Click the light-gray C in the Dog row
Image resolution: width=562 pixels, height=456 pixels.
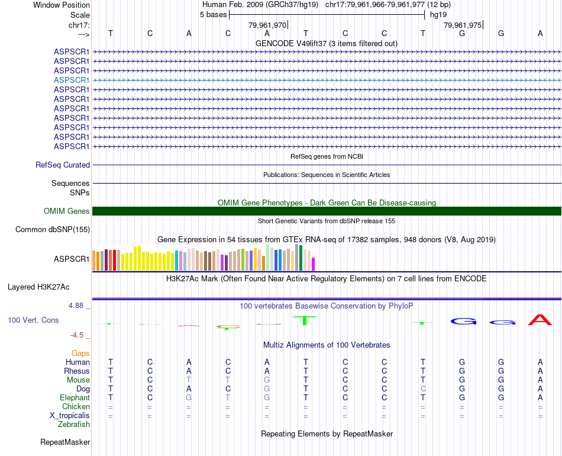(423, 389)
